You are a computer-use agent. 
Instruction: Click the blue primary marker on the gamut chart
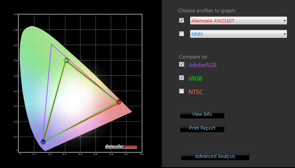(43, 142)
